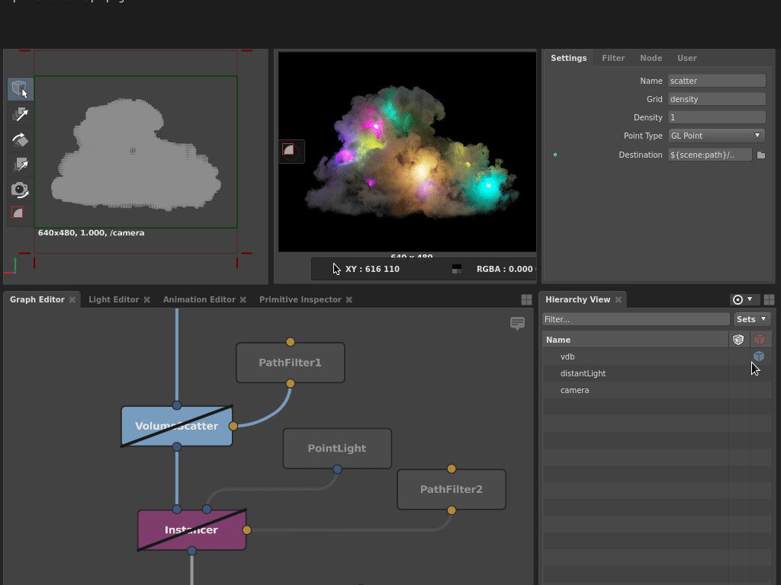Open the Graph Editor panel layout menu
The image size is (781, 585).
click(x=526, y=299)
